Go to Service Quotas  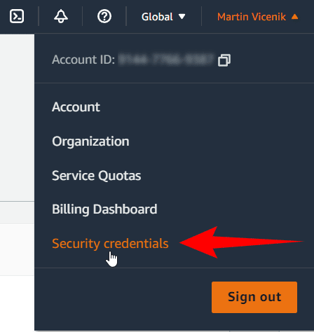coord(96,176)
